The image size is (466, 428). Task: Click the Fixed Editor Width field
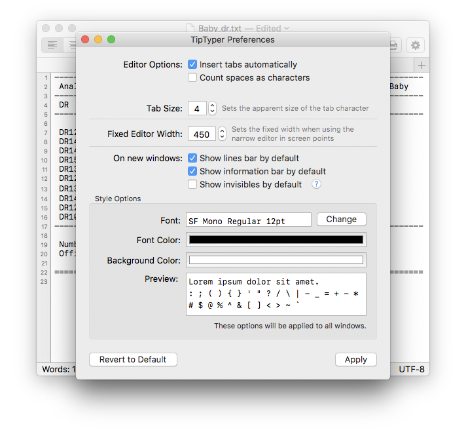tap(202, 134)
